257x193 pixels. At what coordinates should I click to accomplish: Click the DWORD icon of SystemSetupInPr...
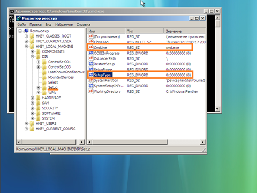click(x=91, y=86)
